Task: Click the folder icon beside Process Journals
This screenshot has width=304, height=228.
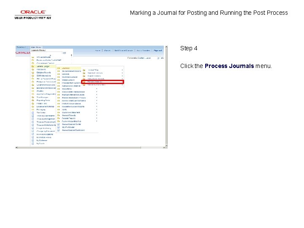Action: click(84, 82)
